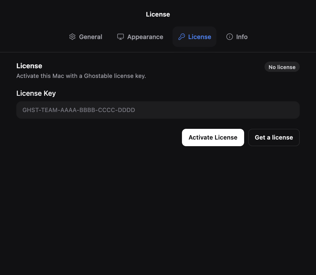Focus the License Key input field
Screen dimensions: 316x275
pyautogui.click(x=158, y=110)
